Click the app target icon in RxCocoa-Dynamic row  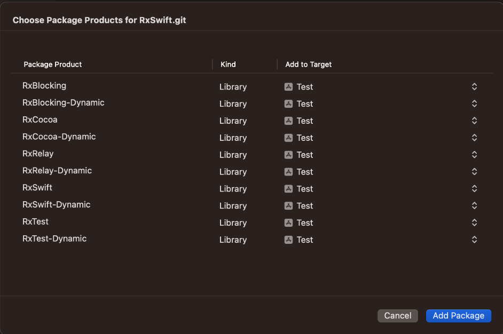(288, 138)
